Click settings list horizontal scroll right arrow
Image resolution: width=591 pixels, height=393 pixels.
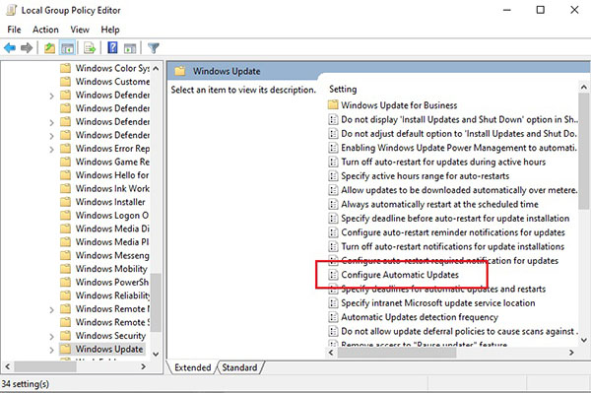point(571,353)
